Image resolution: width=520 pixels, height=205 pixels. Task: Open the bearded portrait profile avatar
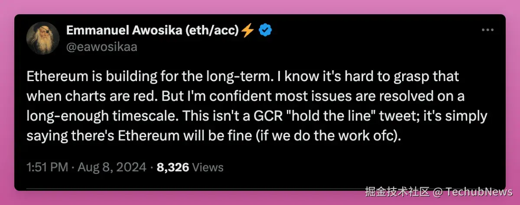click(x=43, y=38)
